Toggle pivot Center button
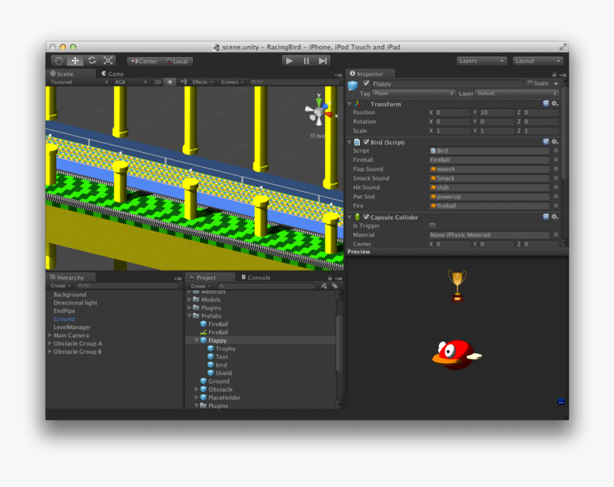Viewport: 614px width, 487px height. pyautogui.click(x=144, y=61)
